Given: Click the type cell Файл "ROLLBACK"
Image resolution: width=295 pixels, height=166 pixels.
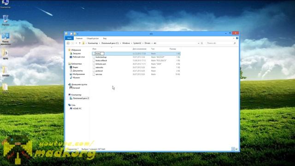Looking at the screenshot, I should click(x=159, y=60).
